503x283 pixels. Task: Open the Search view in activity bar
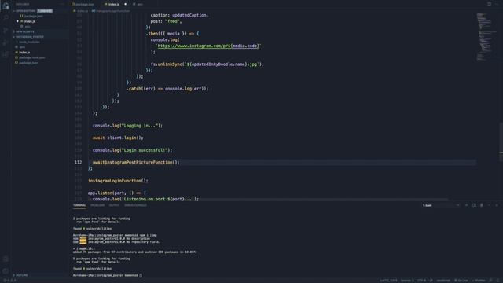point(6,17)
